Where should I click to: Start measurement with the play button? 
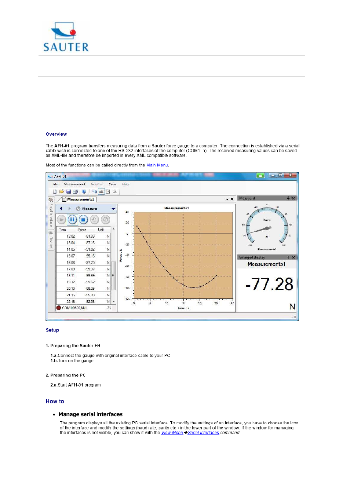pyautogui.click(x=62, y=220)
